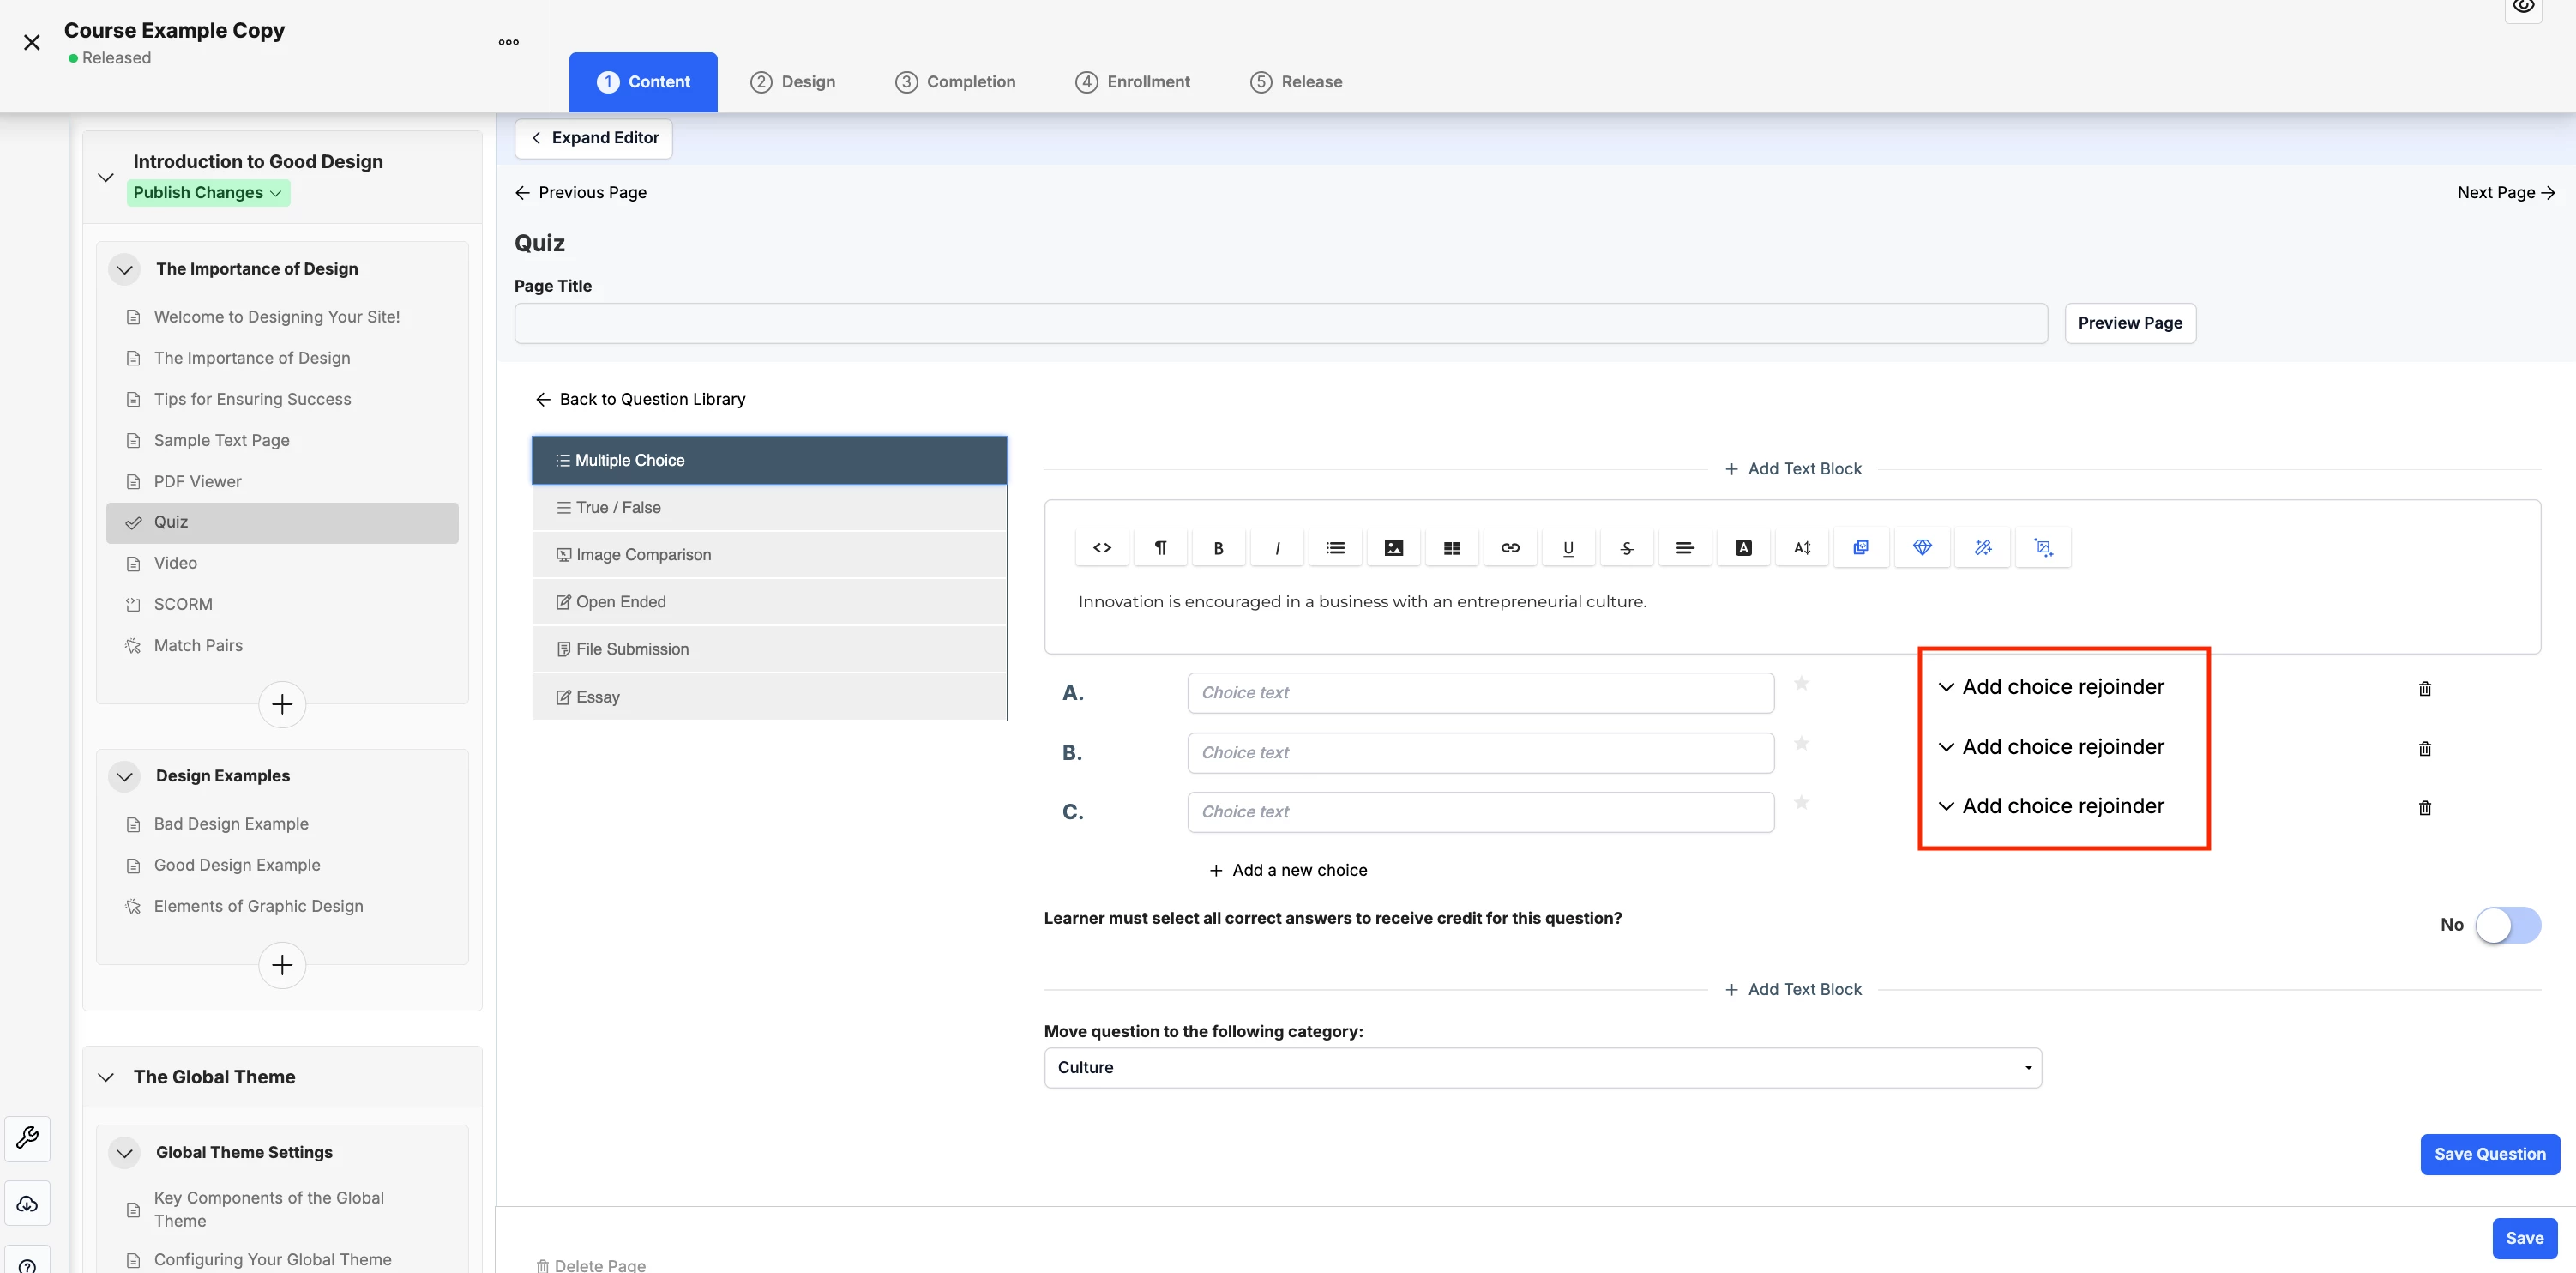Collapse the Design Examples section
2576x1273 pixels.
pyautogui.click(x=125, y=776)
